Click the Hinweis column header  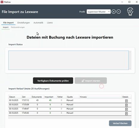coord(100,97)
